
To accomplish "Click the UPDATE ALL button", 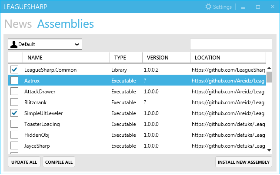I will pos(24,162).
